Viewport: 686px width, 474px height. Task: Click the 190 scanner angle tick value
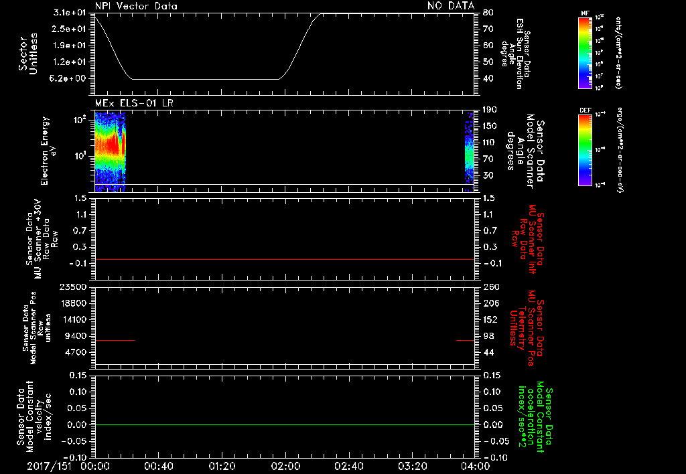(490, 110)
